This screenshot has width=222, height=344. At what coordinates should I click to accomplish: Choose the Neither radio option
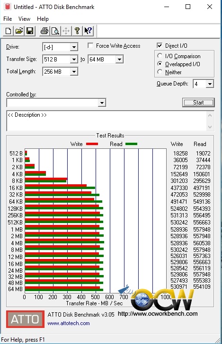pos(160,72)
